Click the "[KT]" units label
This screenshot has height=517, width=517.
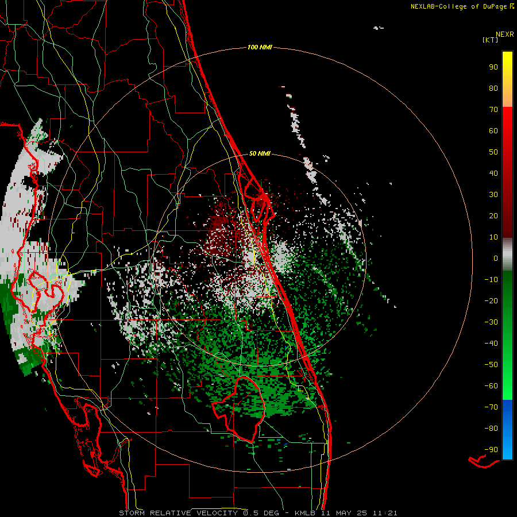(x=490, y=40)
